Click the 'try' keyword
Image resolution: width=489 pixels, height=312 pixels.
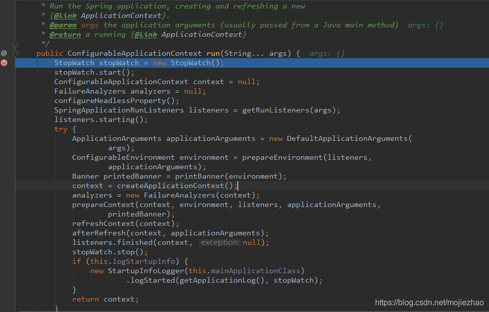click(x=61, y=129)
